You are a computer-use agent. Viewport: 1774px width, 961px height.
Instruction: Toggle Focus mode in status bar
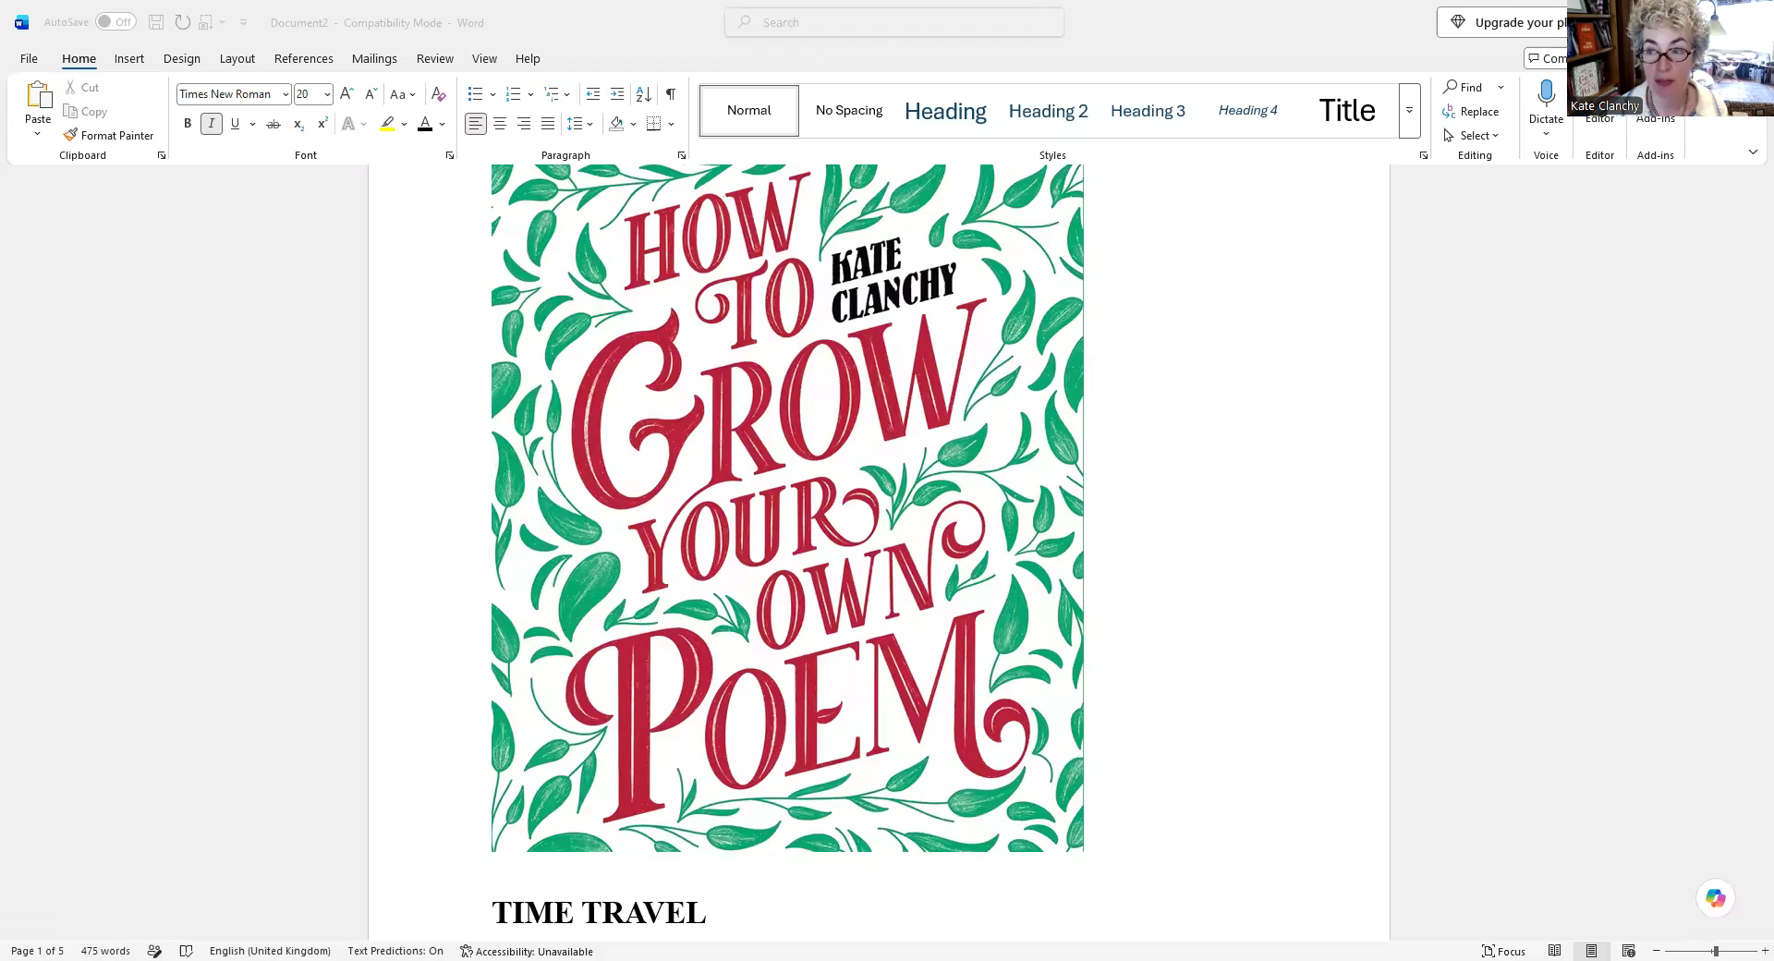coord(1503,951)
